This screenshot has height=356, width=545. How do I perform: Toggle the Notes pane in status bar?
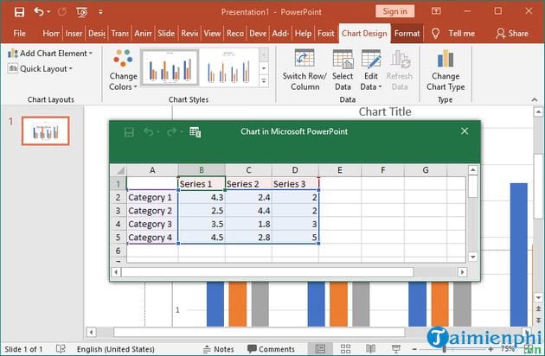[218, 349]
